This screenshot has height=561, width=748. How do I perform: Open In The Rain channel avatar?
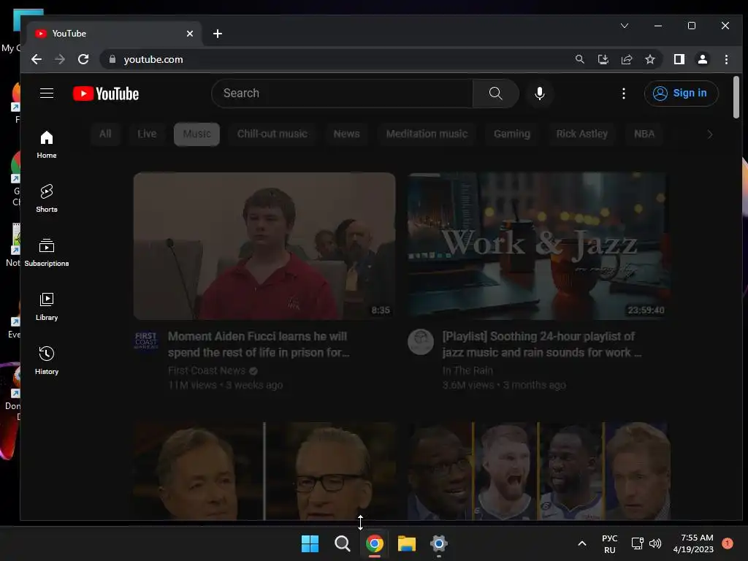pos(420,342)
